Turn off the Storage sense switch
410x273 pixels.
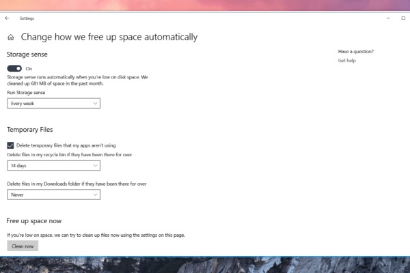(x=14, y=68)
